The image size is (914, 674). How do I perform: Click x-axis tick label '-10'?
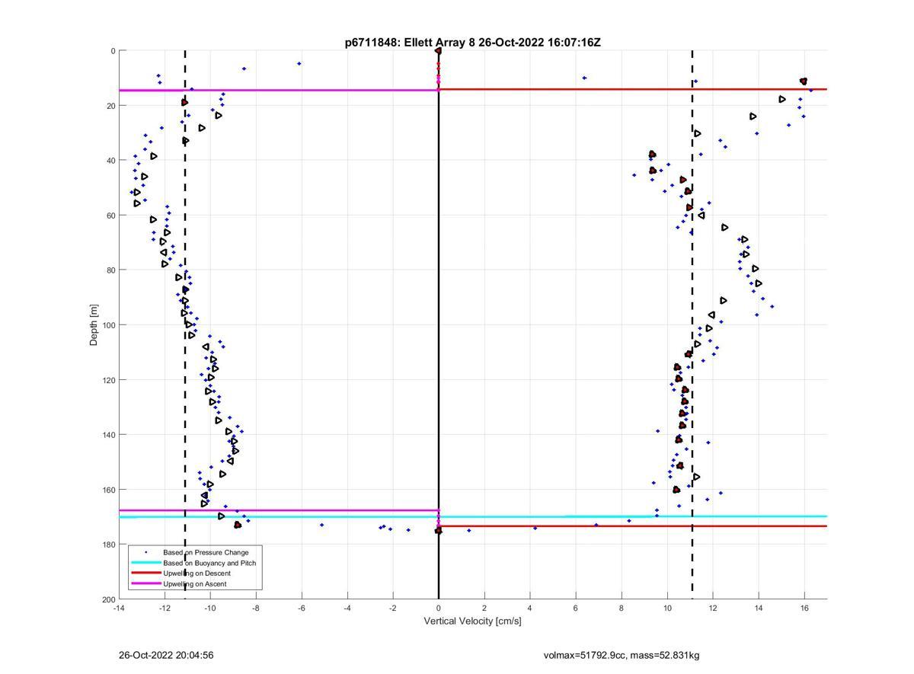(210, 608)
